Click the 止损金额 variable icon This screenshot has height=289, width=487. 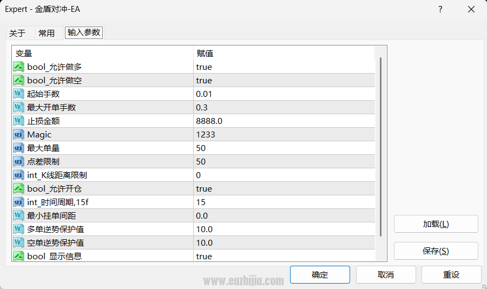(x=18, y=121)
